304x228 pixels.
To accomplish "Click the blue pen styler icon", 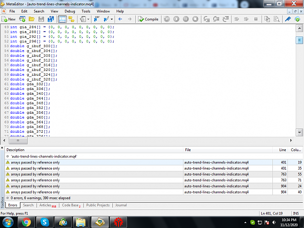I will (288, 19).
